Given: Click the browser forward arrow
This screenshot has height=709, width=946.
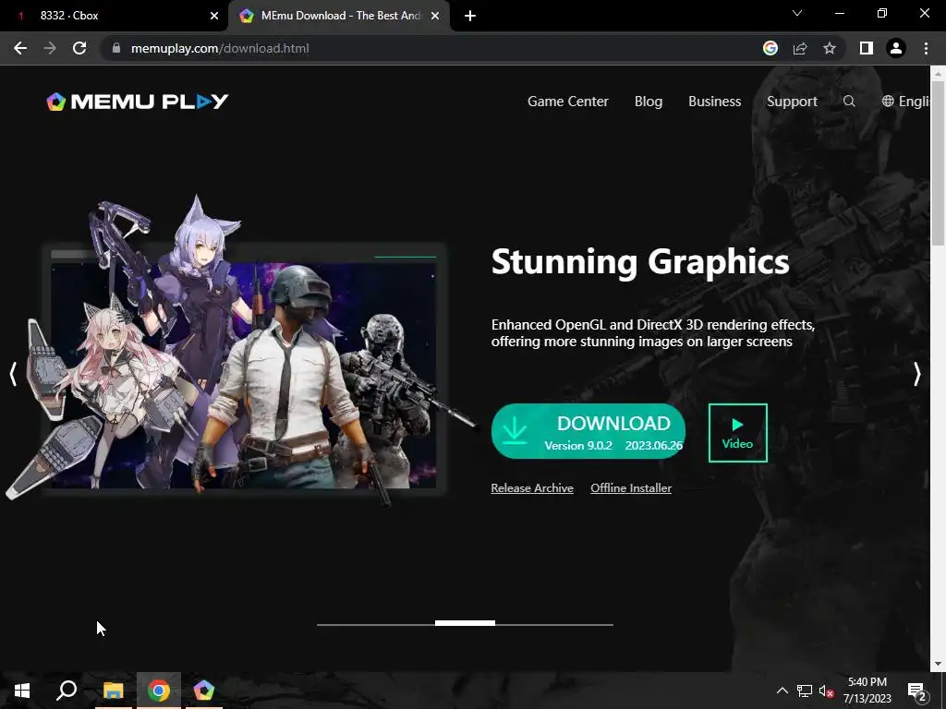Looking at the screenshot, I should tap(50, 48).
